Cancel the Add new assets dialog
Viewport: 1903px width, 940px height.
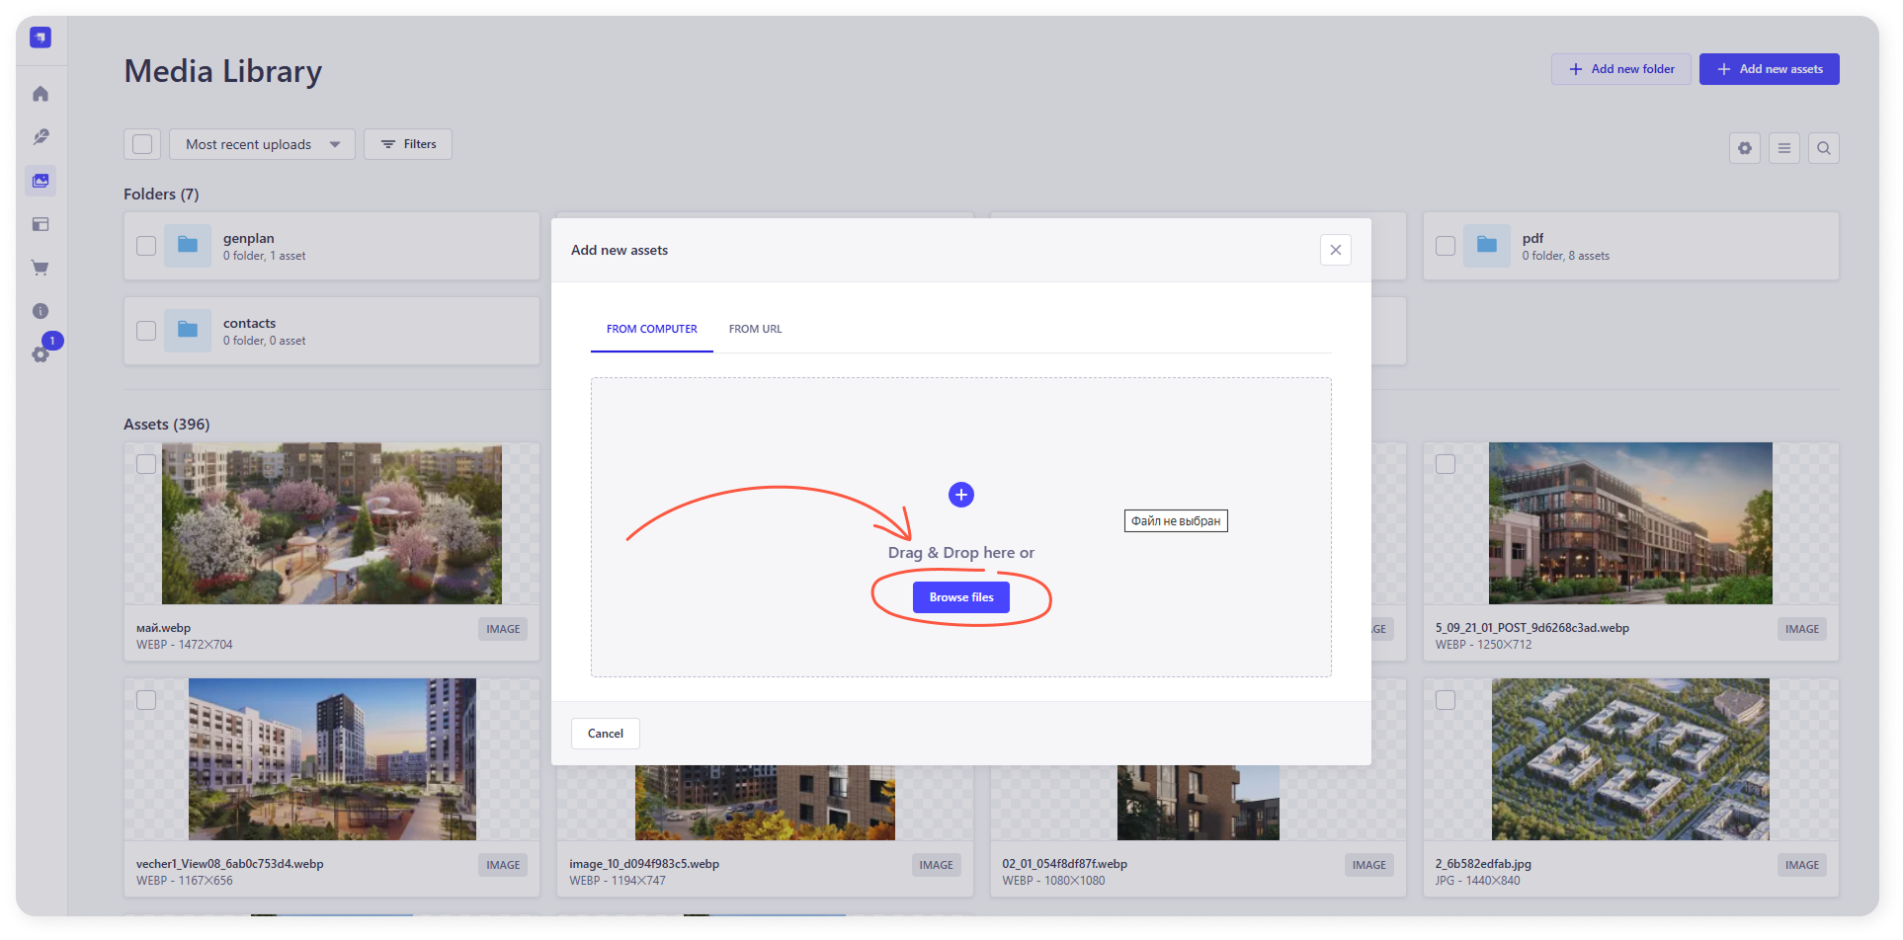pos(605,734)
